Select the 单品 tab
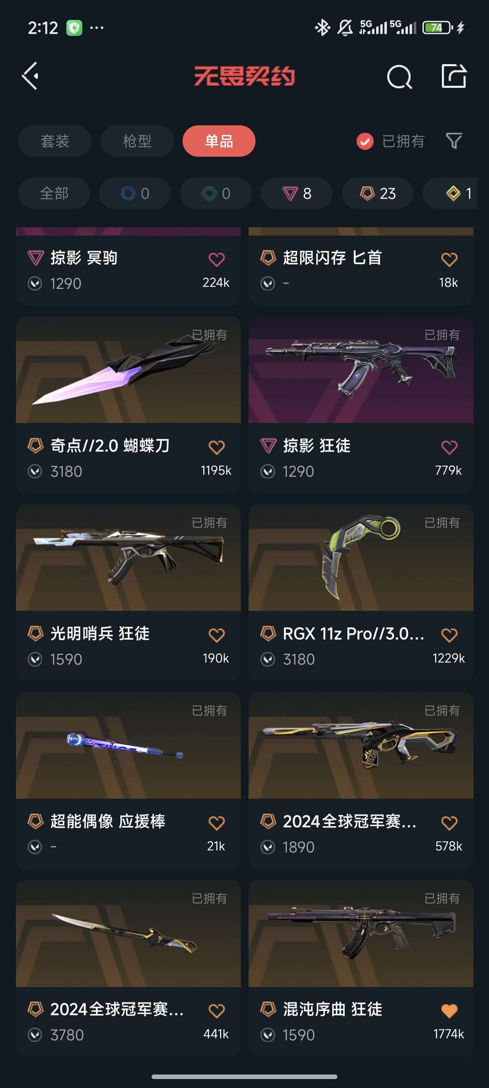The image size is (489, 1088). pyautogui.click(x=219, y=141)
